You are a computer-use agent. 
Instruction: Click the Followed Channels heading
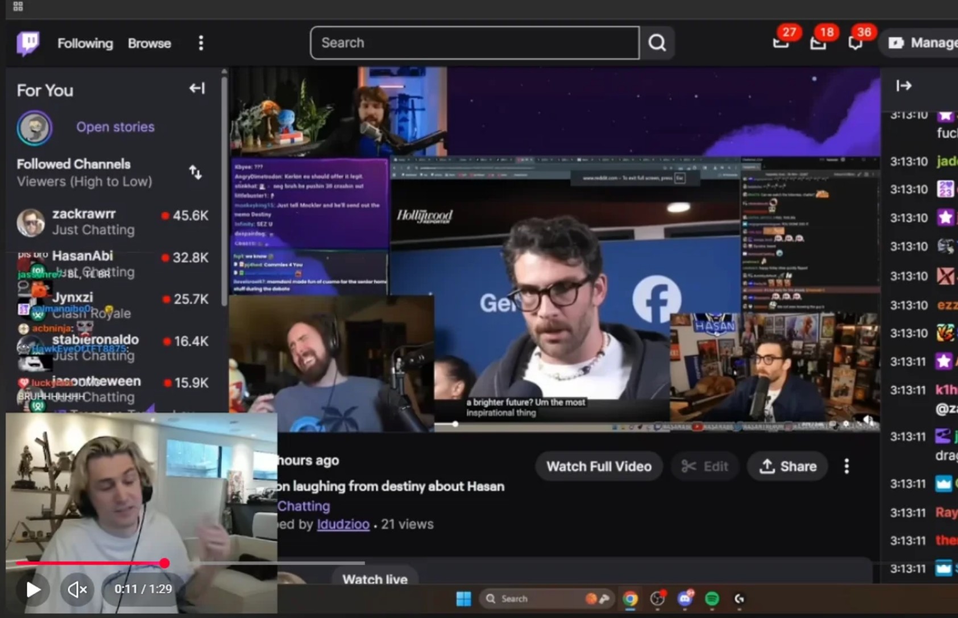coord(74,164)
